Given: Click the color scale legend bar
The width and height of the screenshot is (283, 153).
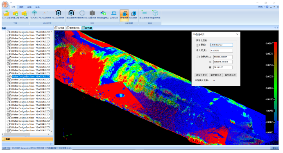Looking at the screenshot, I should [x=276, y=88].
